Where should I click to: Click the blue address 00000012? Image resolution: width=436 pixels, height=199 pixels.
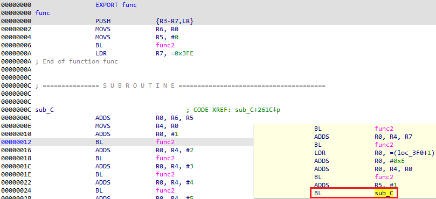click(x=16, y=142)
